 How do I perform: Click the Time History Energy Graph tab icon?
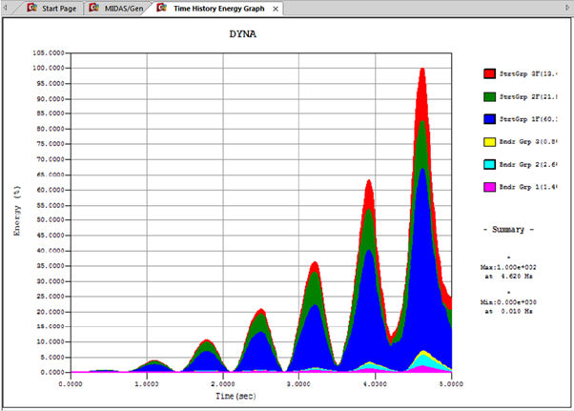161,8
